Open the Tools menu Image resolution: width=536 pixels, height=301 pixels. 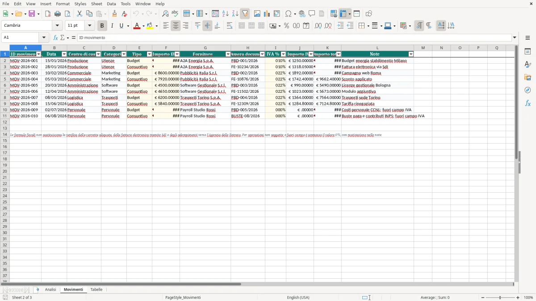tap(126, 4)
